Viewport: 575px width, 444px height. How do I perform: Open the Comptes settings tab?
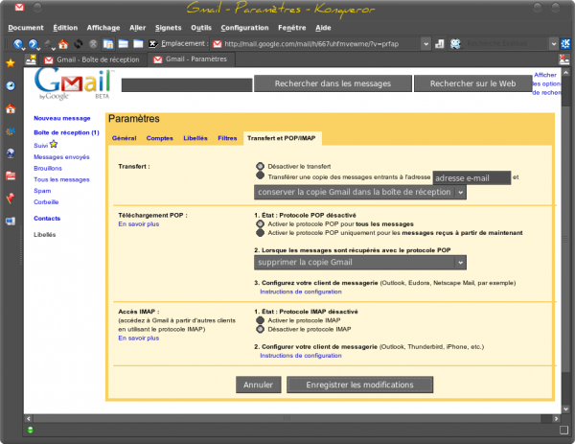(x=159, y=138)
